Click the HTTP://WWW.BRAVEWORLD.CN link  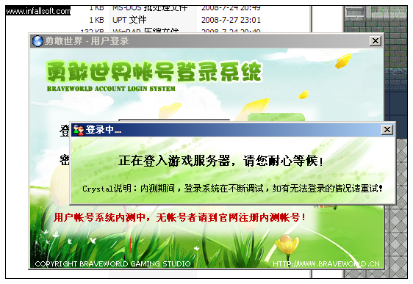[326, 263]
